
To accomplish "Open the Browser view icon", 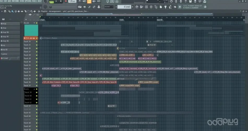I will [156, 7].
